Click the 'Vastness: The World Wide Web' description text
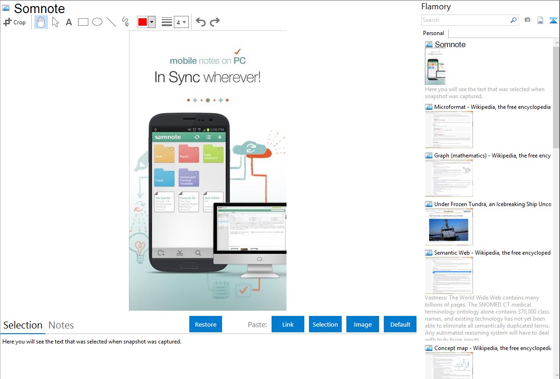The width and height of the screenshot is (560, 379). click(x=487, y=318)
